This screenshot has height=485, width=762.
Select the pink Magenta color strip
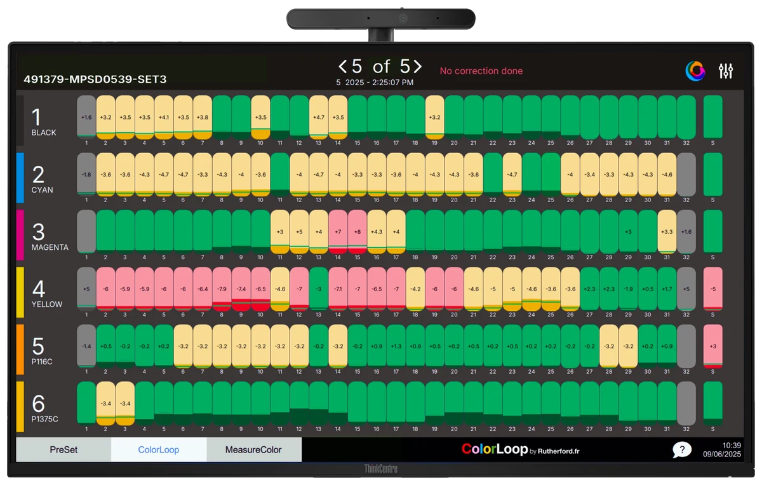[x=20, y=235]
